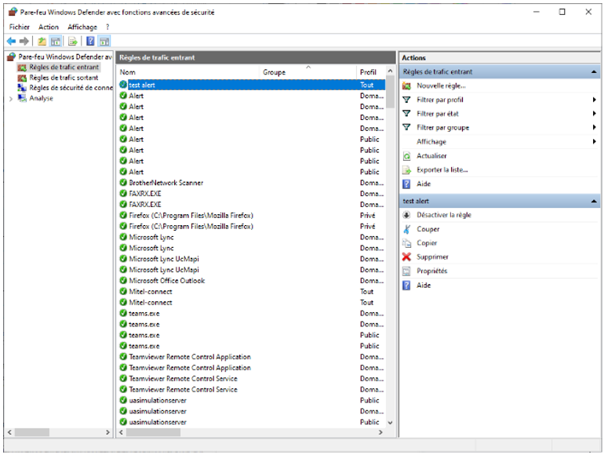This screenshot has height=455, width=604.
Task: Open the Filtrer par groupe submenu arrow
Action: pos(595,128)
